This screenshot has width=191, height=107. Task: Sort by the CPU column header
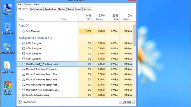pyautogui.click(x=85, y=17)
